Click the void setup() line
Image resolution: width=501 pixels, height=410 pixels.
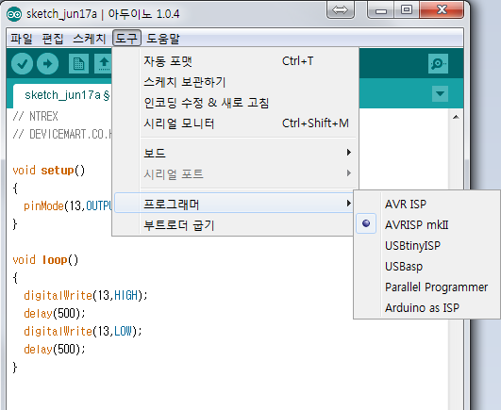48,171
